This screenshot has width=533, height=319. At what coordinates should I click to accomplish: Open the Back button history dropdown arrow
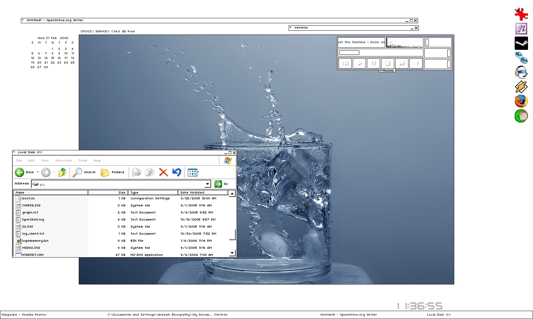[37, 172]
